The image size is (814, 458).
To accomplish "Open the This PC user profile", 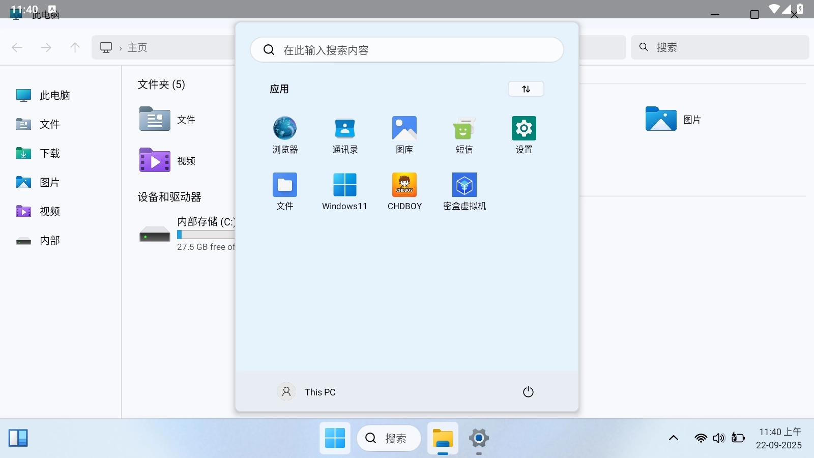I will pos(307,392).
